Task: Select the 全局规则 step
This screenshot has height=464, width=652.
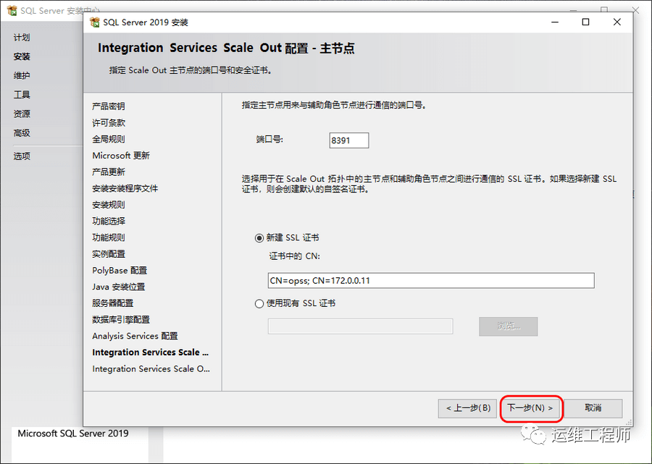Action: point(109,139)
